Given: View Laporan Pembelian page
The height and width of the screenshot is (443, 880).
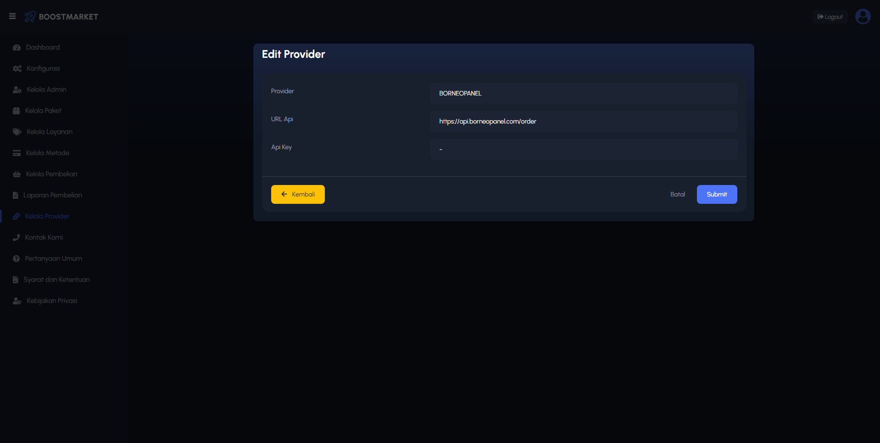Looking at the screenshot, I should tap(53, 195).
